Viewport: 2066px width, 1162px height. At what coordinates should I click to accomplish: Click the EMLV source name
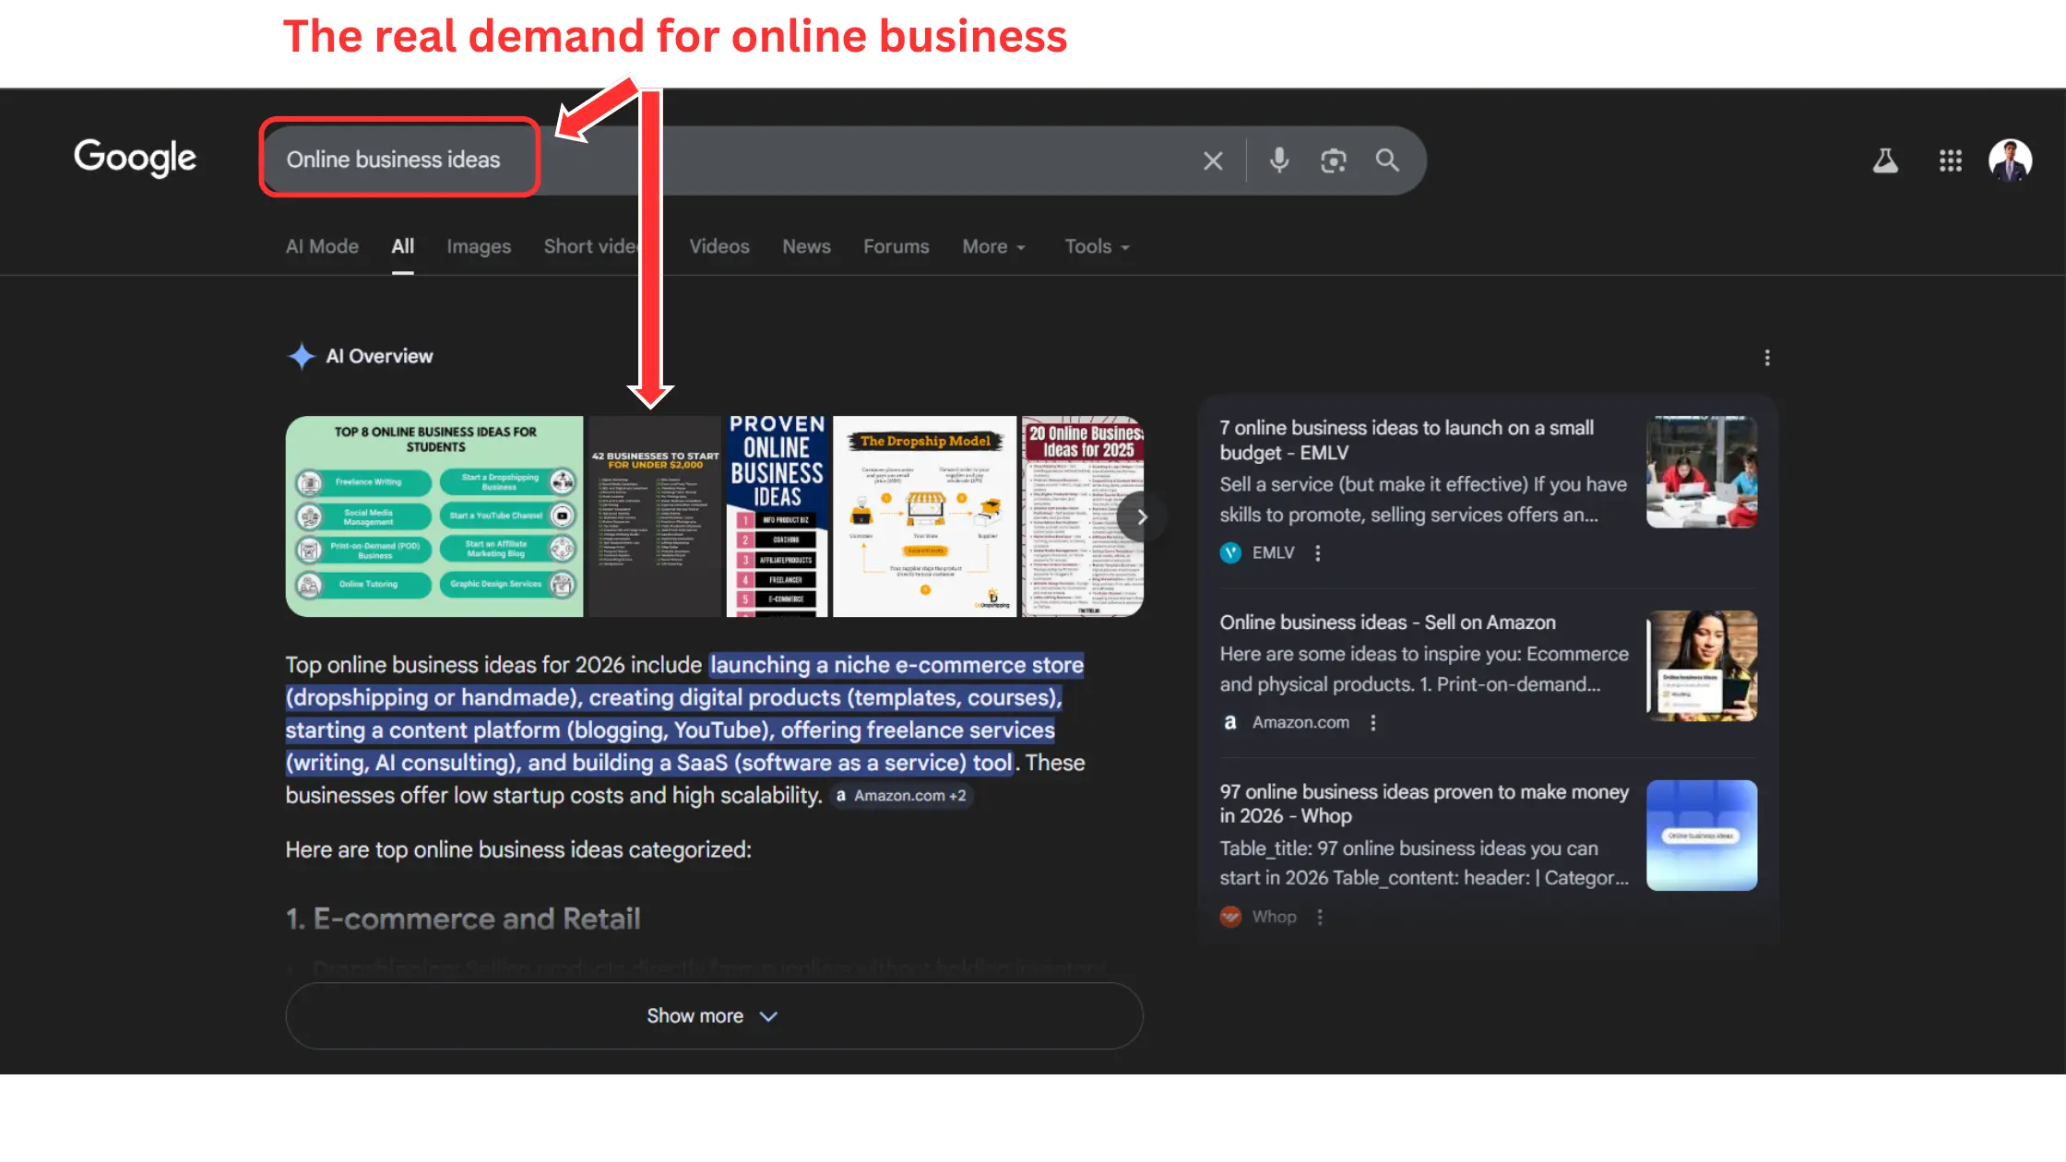(x=1273, y=553)
